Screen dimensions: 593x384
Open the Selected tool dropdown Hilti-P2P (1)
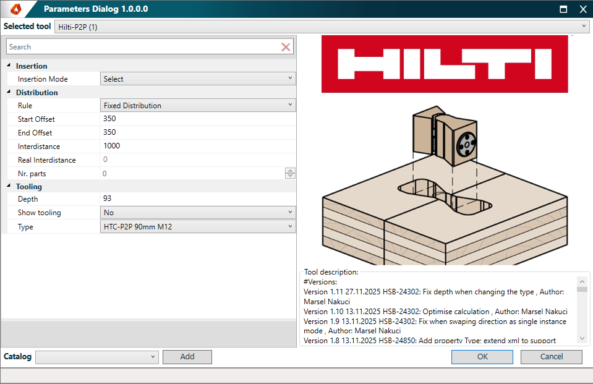(323, 27)
